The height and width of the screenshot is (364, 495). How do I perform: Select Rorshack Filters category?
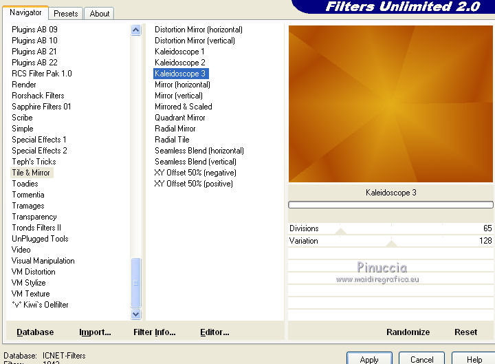pos(38,96)
